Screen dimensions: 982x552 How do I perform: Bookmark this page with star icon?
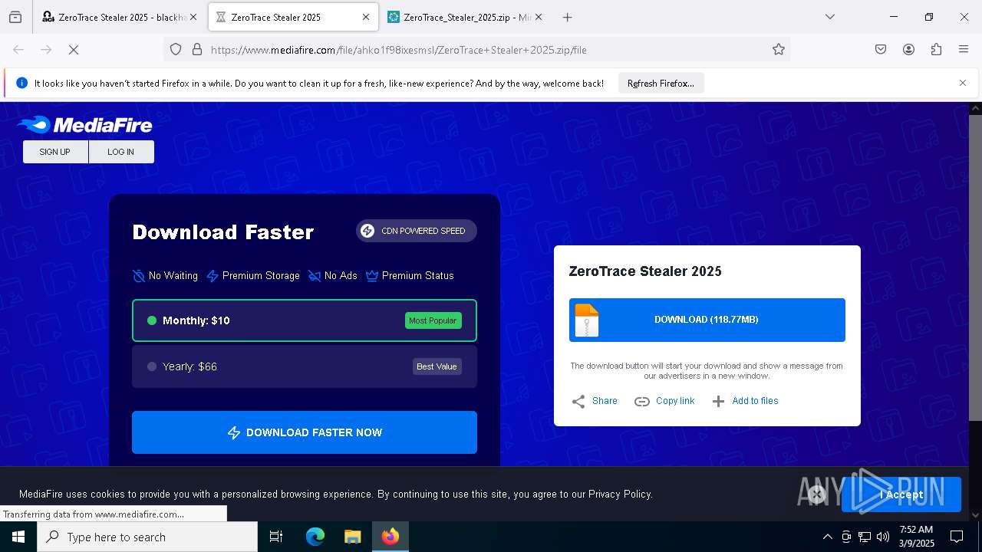point(779,50)
